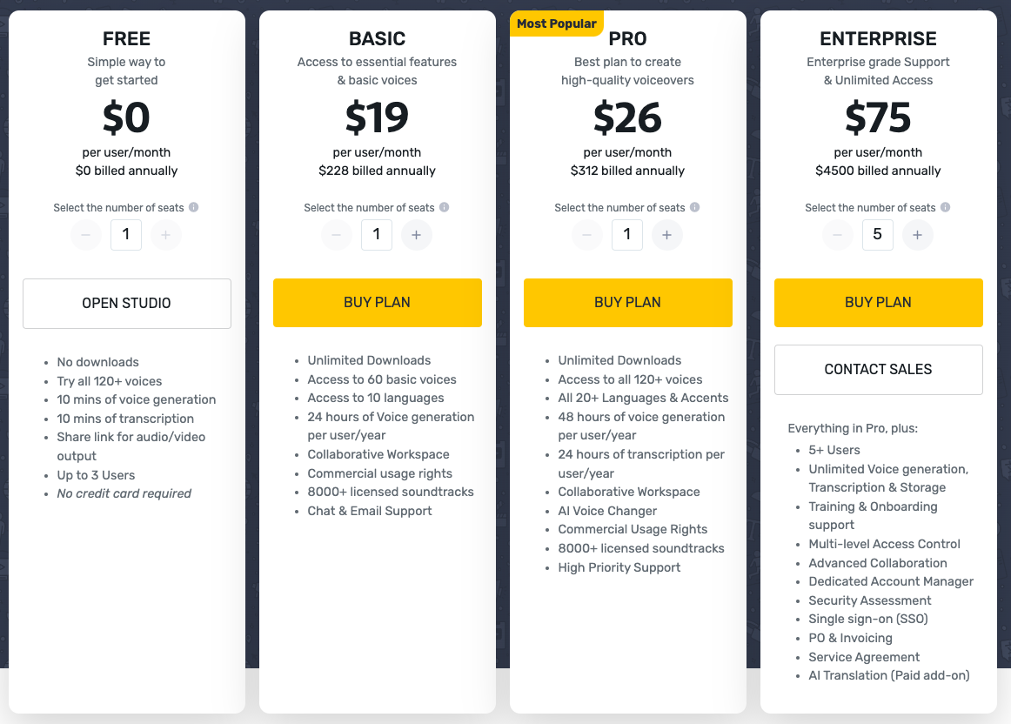The image size is (1011, 724).
Task: Increase Enterprise plan seat count
Action: tap(918, 235)
